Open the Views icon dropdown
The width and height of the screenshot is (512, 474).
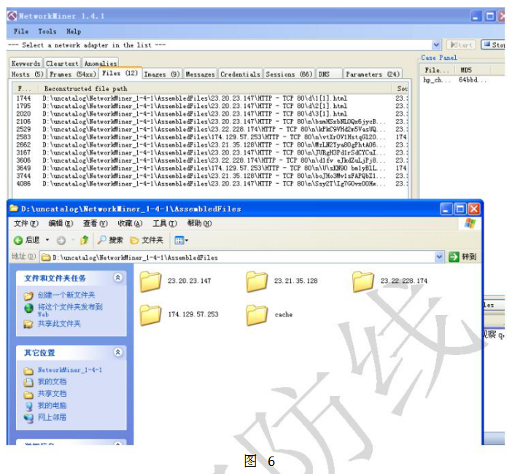[181, 241]
